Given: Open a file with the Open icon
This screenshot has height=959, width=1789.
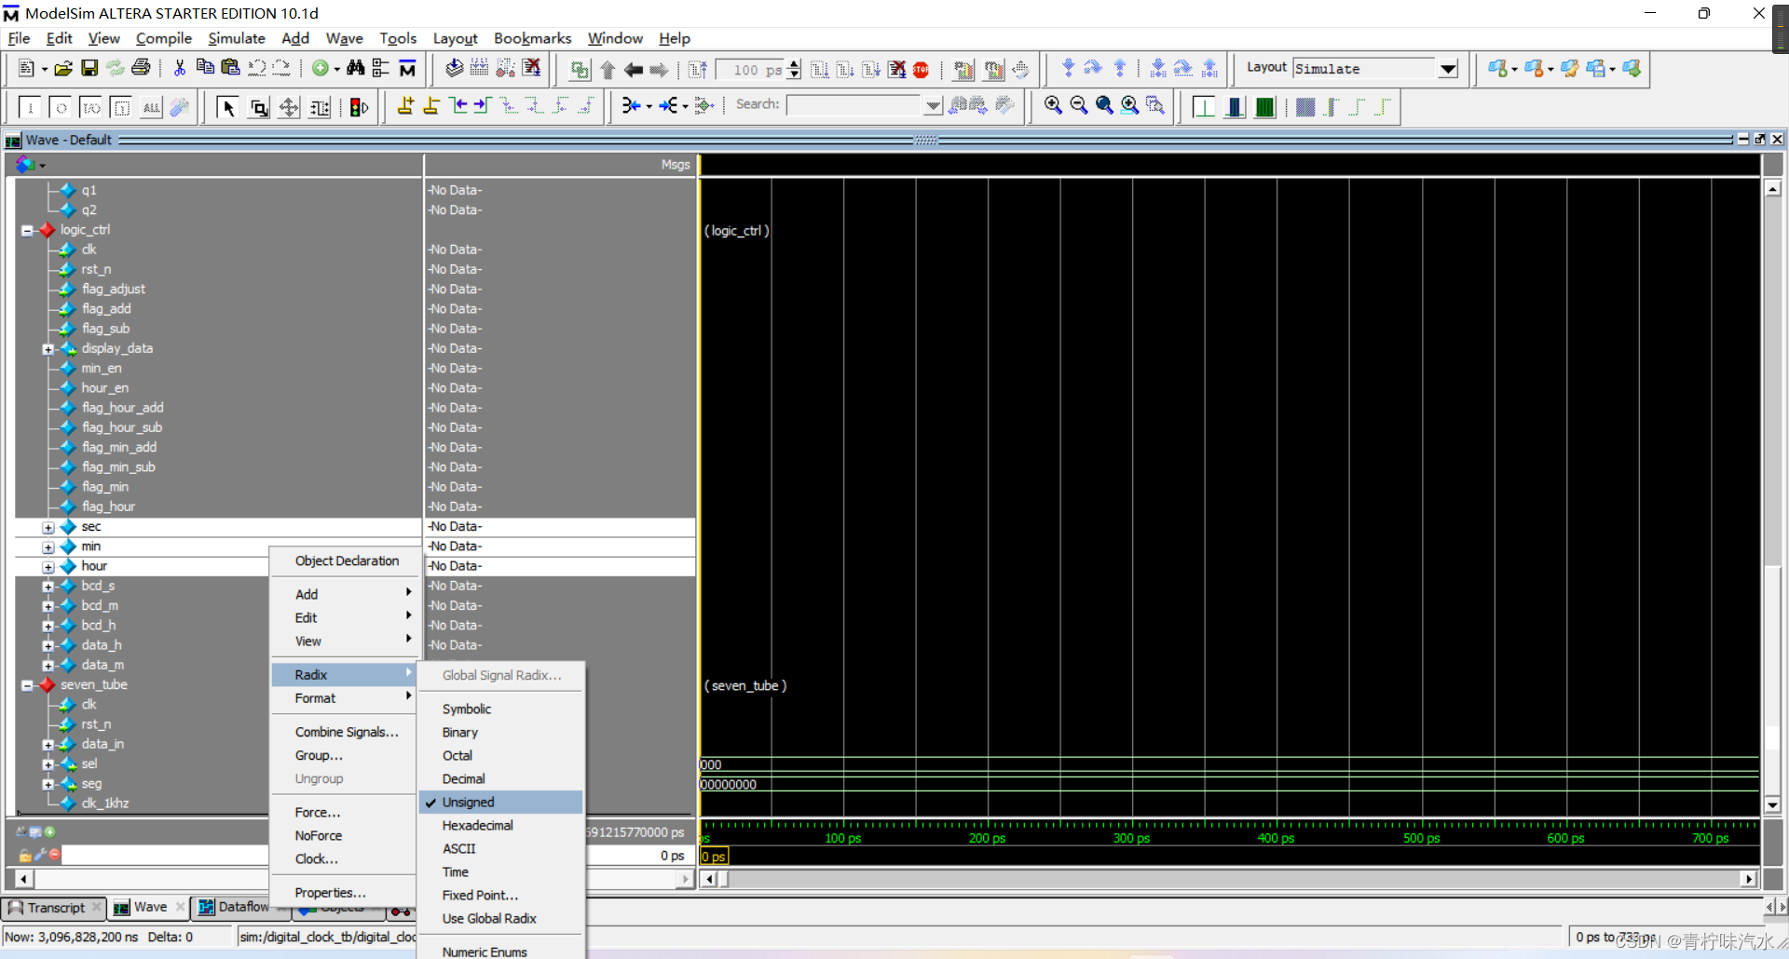Looking at the screenshot, I should pos(62,69).
